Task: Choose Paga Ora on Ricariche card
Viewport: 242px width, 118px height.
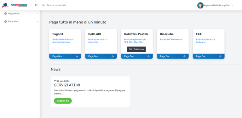Action: tap(173, 56)
